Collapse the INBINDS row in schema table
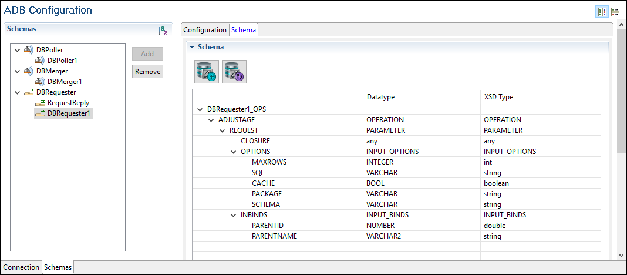Viewport: 627px width, 275px height. click(x=234, y=215)
